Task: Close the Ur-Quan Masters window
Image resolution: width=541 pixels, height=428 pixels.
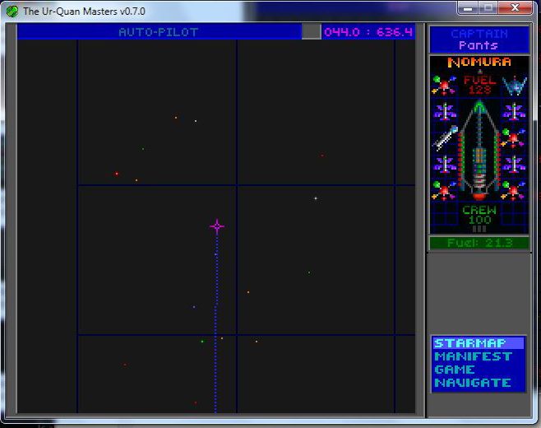Action: tap(516, 8)
